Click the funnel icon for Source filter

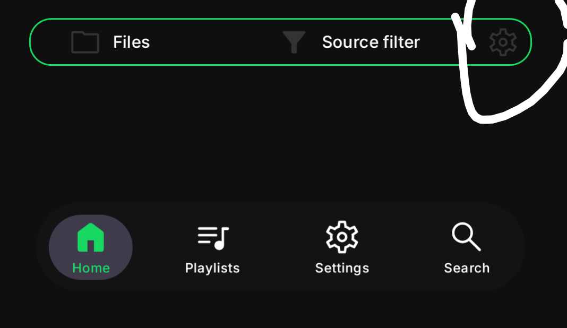pos(294,42)
